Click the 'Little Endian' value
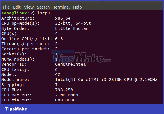 72,28
